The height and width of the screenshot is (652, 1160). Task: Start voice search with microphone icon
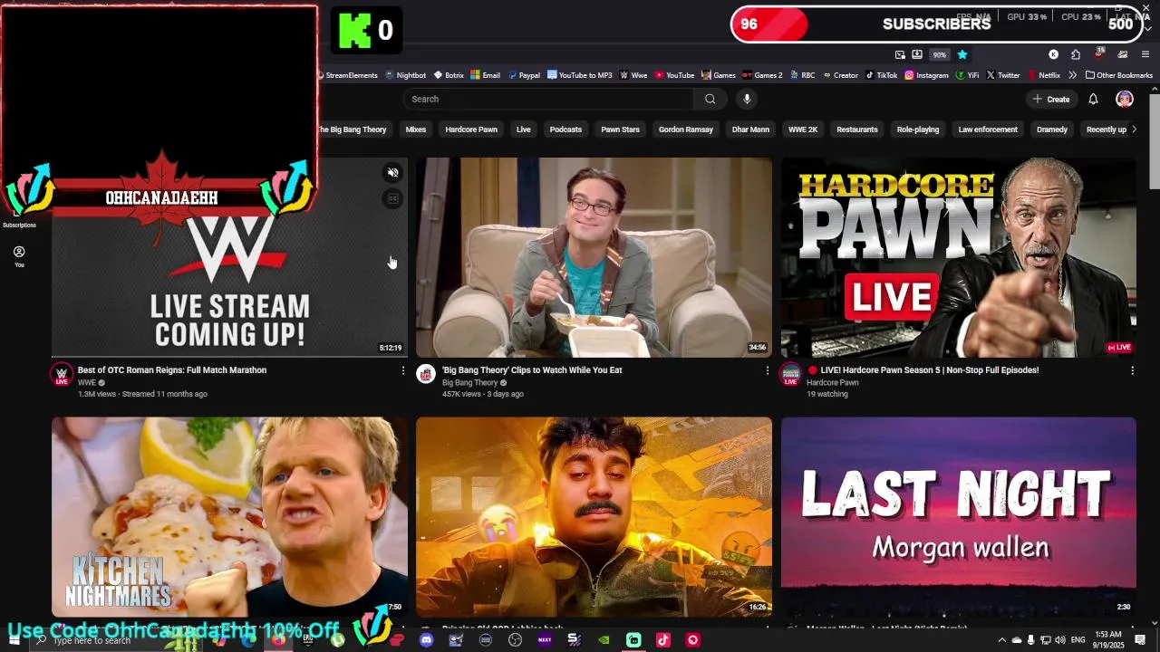coord(747,99)
